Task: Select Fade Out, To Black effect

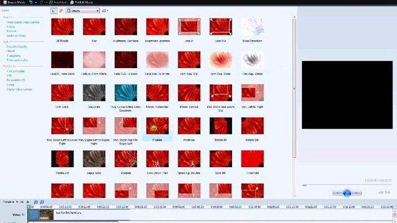Action: coord(125,59)
